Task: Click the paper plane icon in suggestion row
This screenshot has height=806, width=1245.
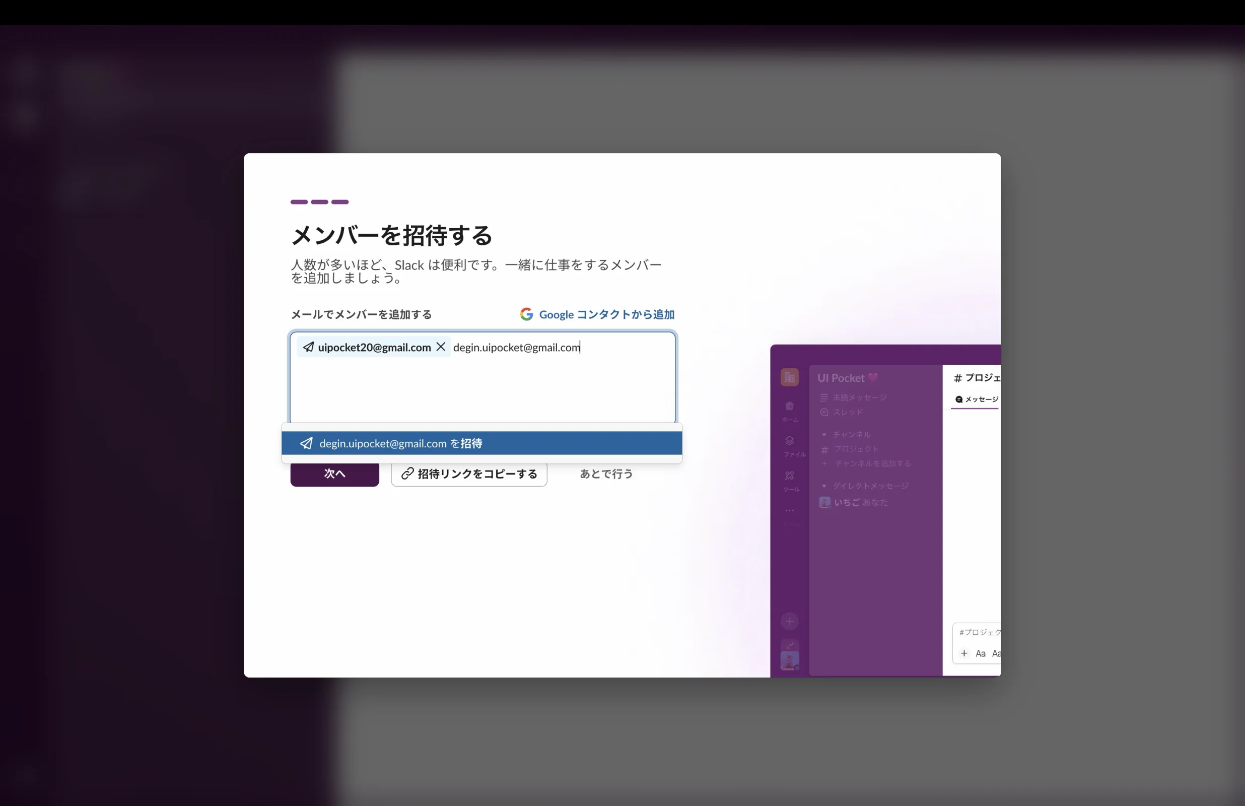Action: pyautogui.click(x=306, y=443)
